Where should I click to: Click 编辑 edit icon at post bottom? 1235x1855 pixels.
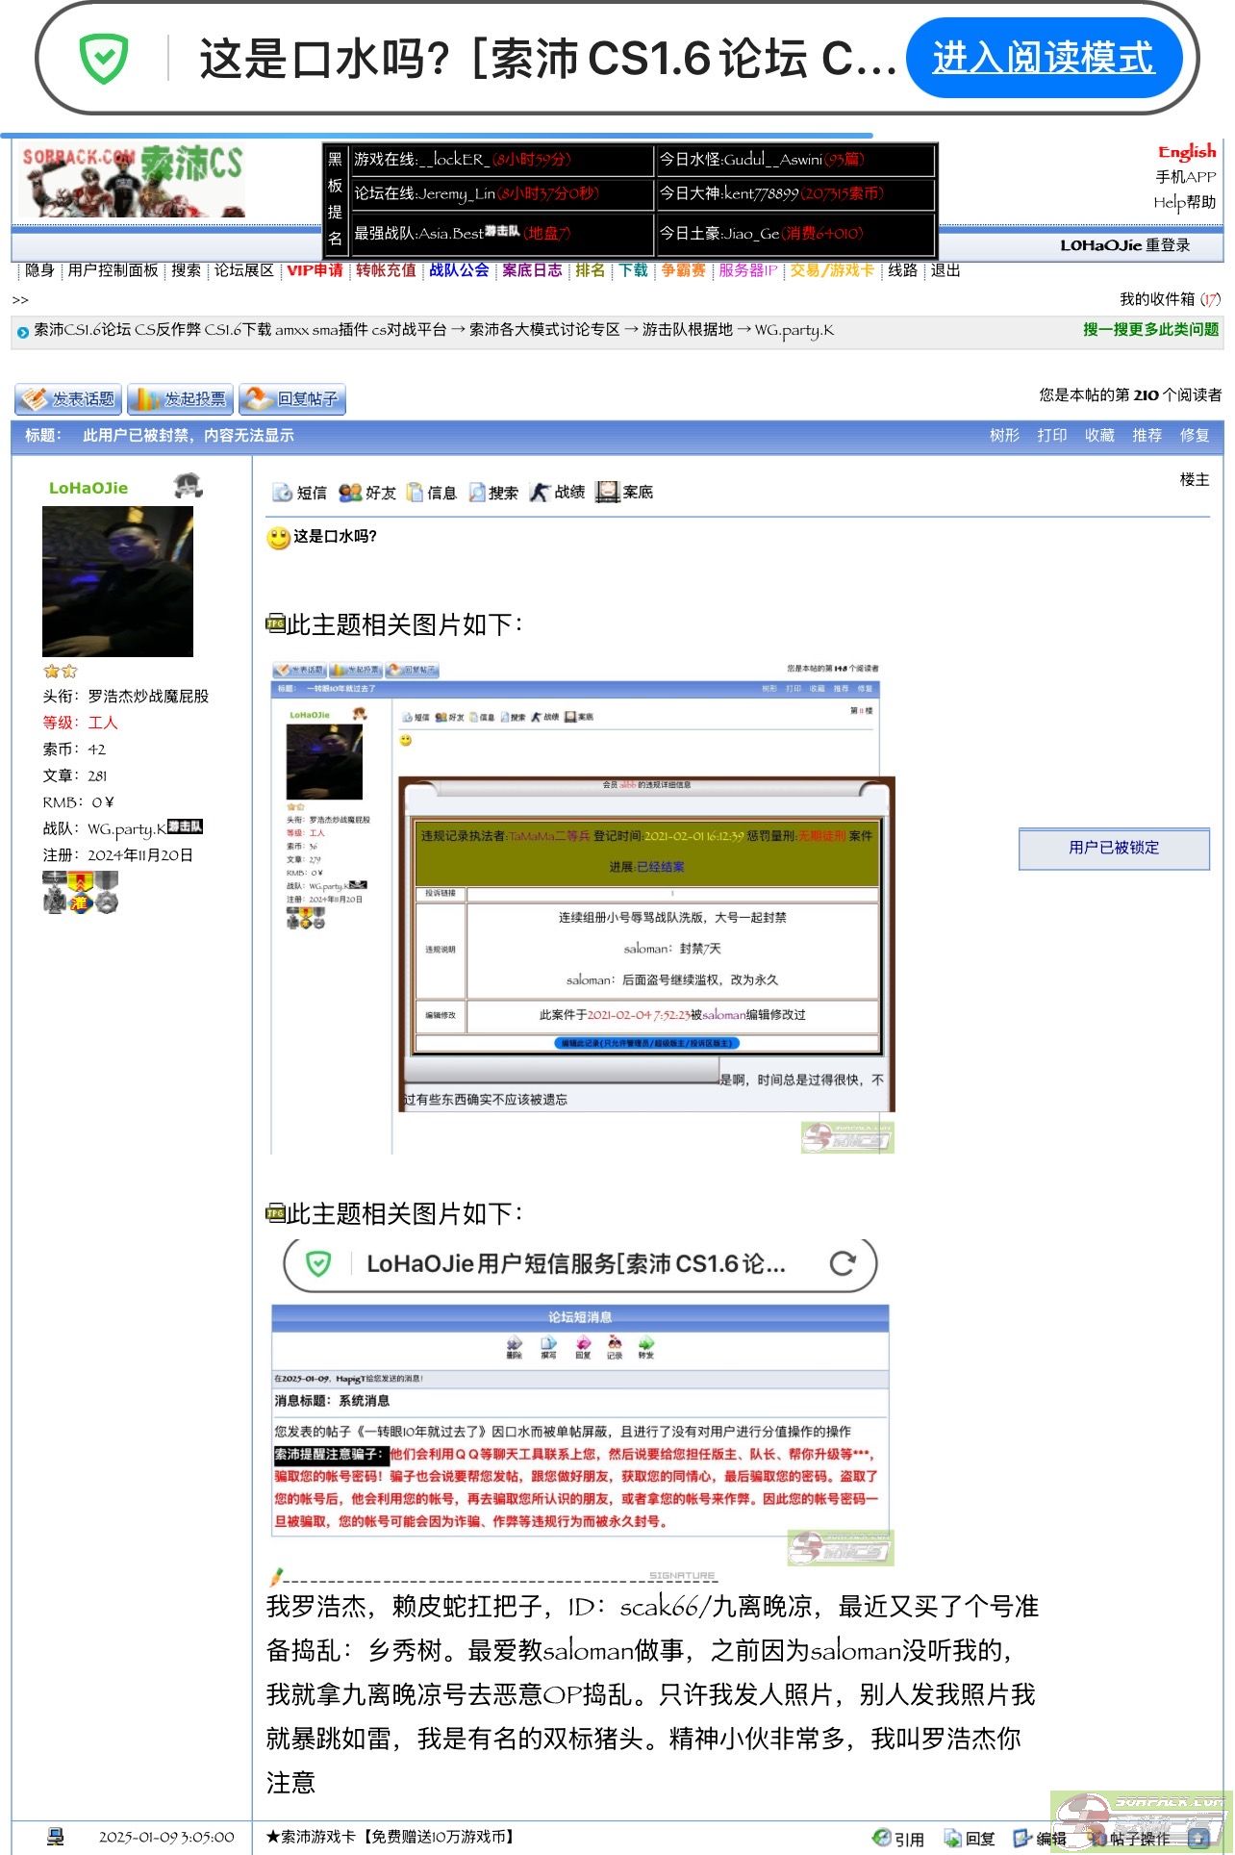pos(1040,1838)
